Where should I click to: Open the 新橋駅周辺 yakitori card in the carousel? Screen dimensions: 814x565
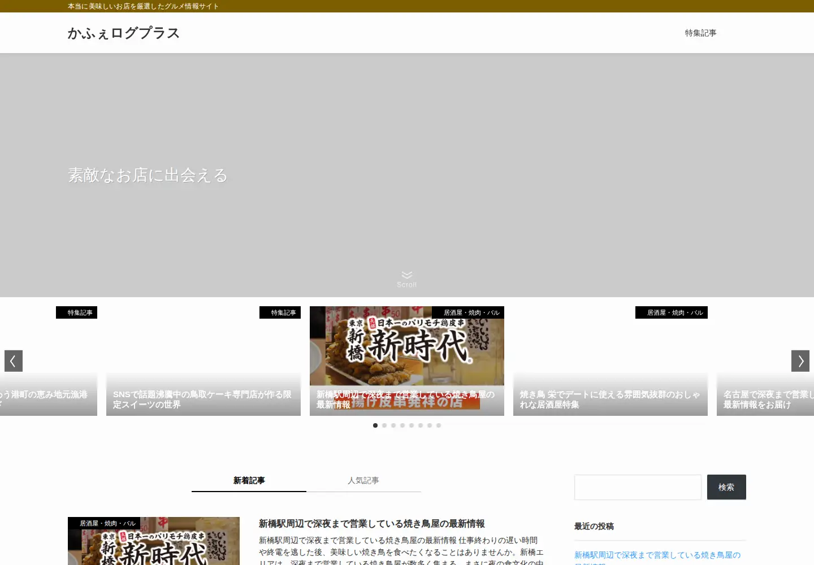coord(407,361)
